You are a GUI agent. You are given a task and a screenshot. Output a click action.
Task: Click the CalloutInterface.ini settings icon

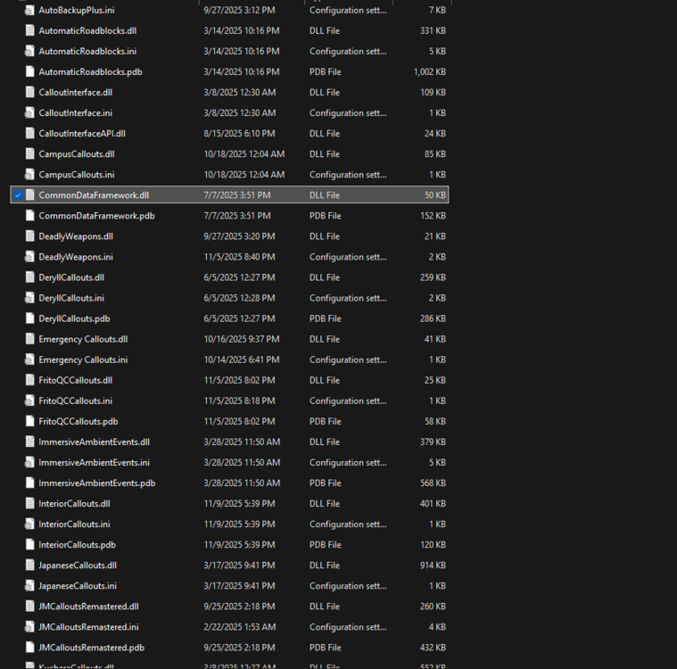pos(29,113)
